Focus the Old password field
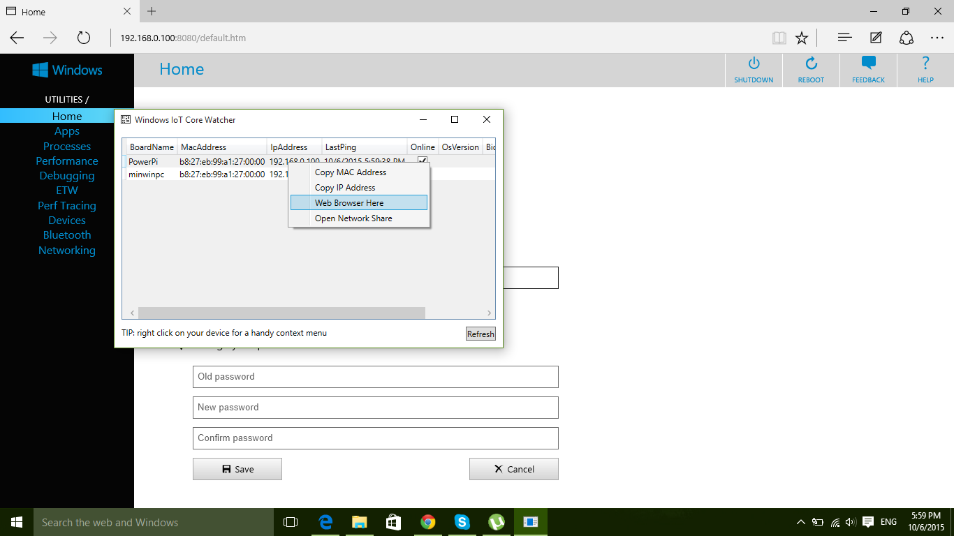Image resolution: width=954 pixels, height=536 pixels. pos(376,377)
